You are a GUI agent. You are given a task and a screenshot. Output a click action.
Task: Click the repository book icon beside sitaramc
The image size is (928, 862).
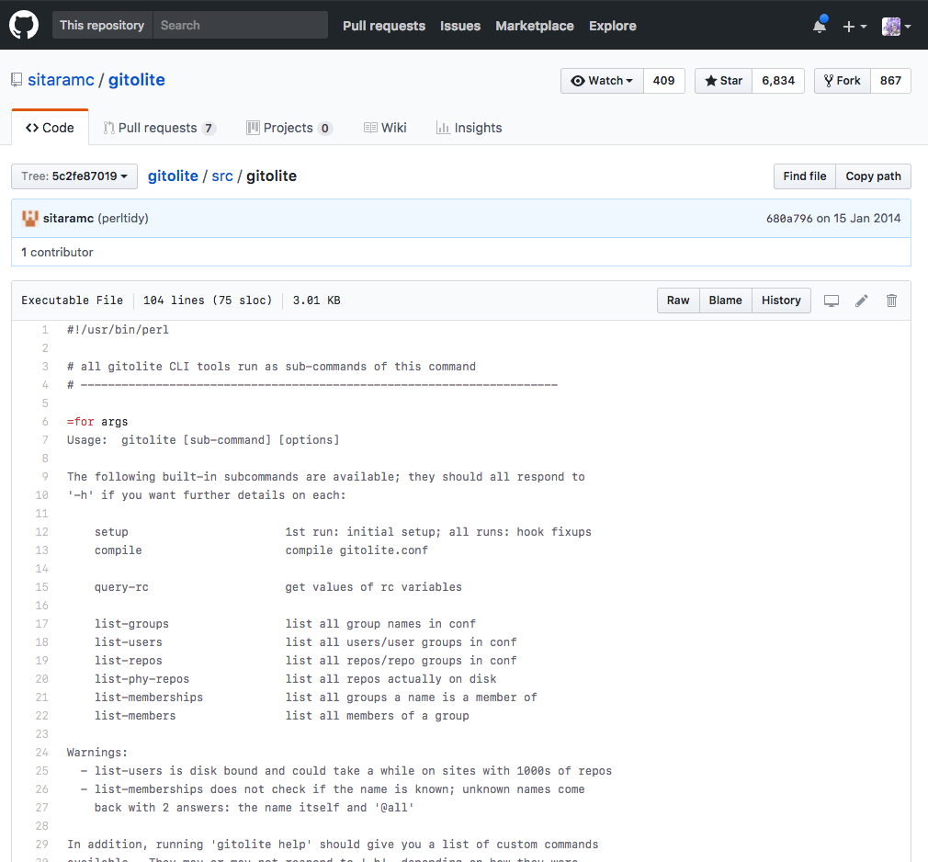pos(17,80)
